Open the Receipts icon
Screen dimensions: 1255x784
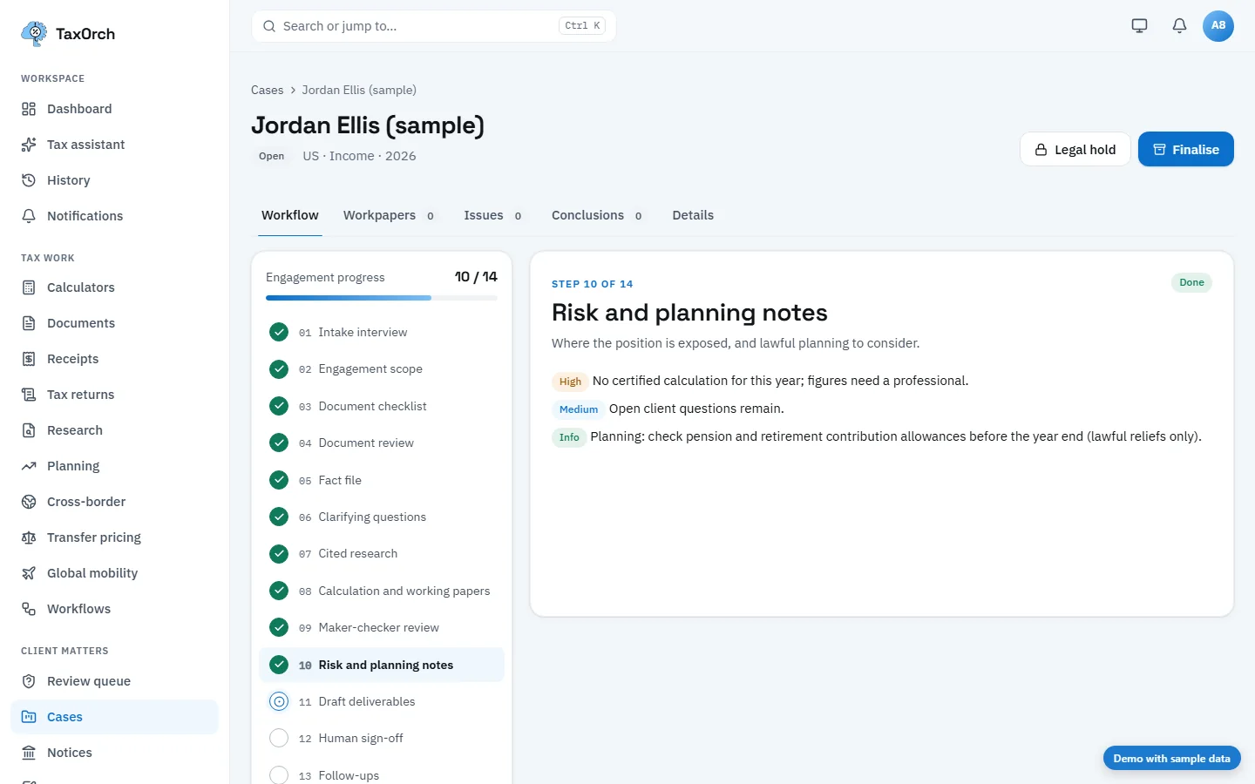coord(29,359)
